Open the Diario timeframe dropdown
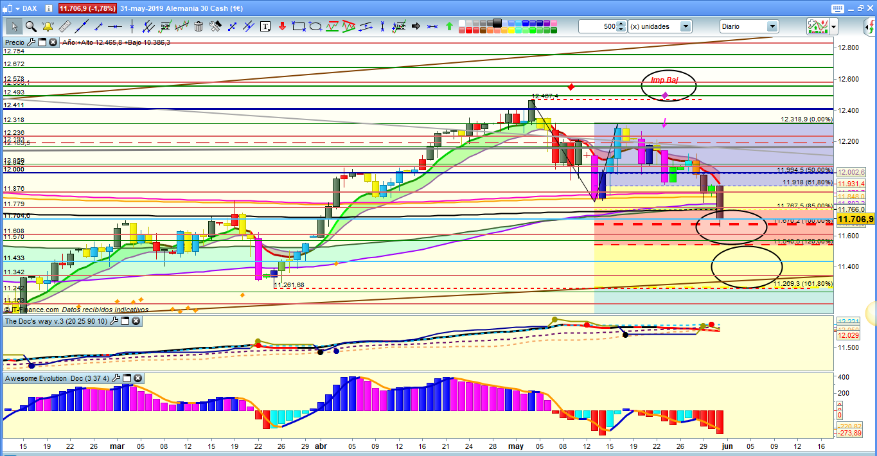877x456 pixels. coord(772,26)
